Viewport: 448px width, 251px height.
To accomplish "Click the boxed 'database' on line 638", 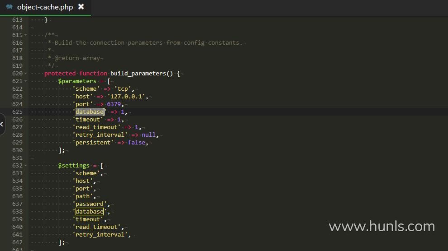I will [90, 211].
